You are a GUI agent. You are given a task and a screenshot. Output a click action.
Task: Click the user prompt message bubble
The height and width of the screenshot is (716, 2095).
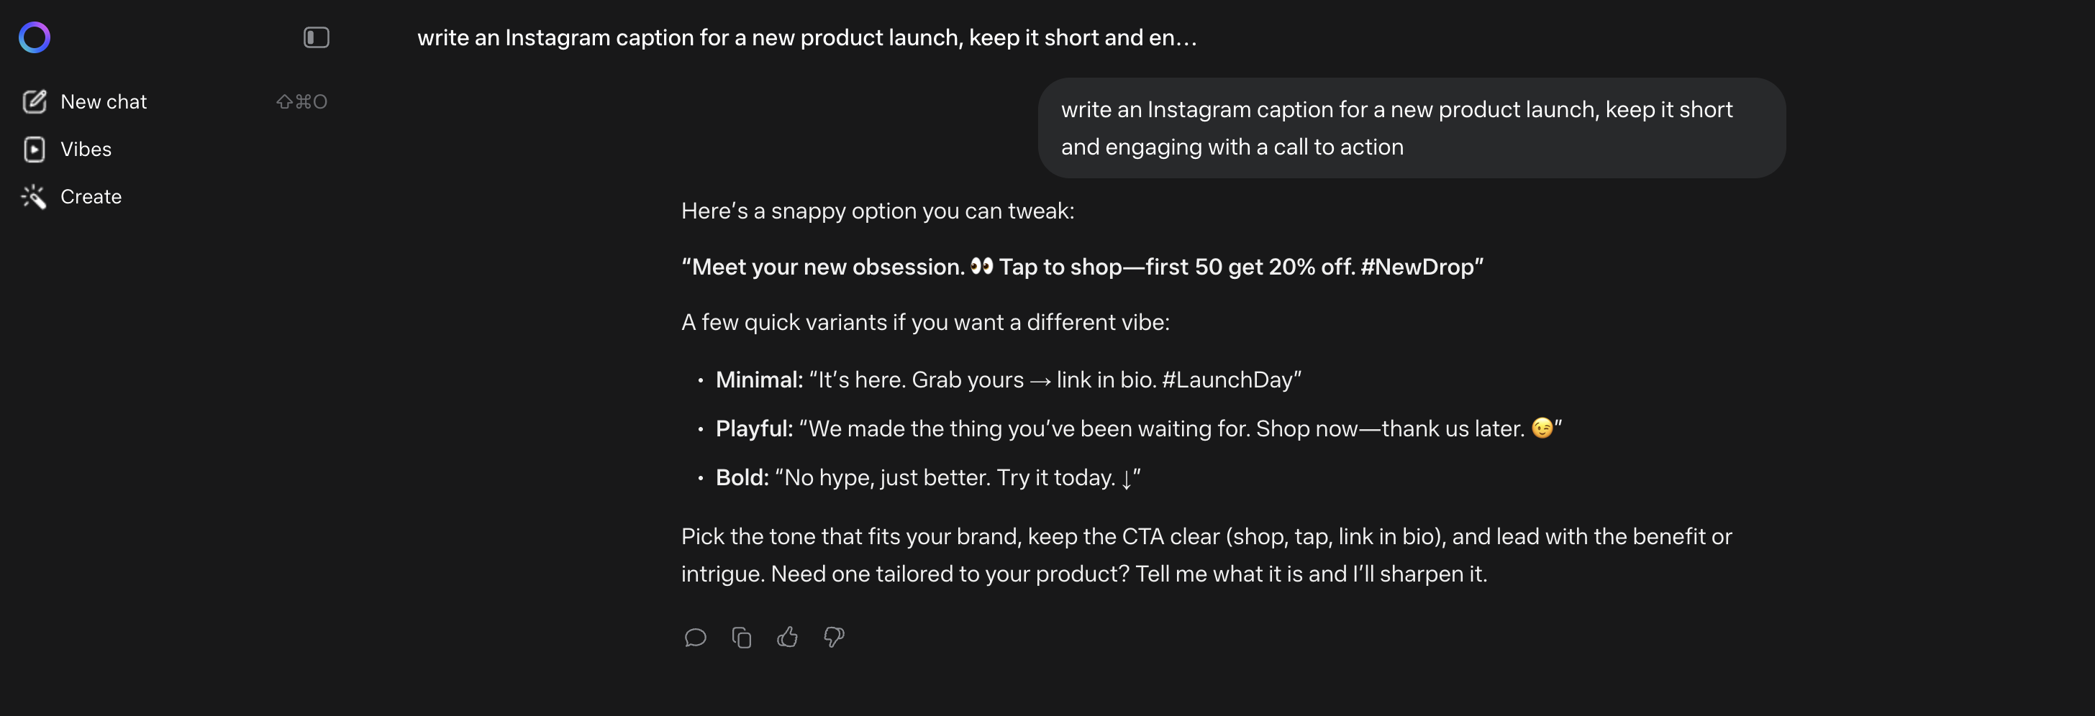pos(1411,127)
